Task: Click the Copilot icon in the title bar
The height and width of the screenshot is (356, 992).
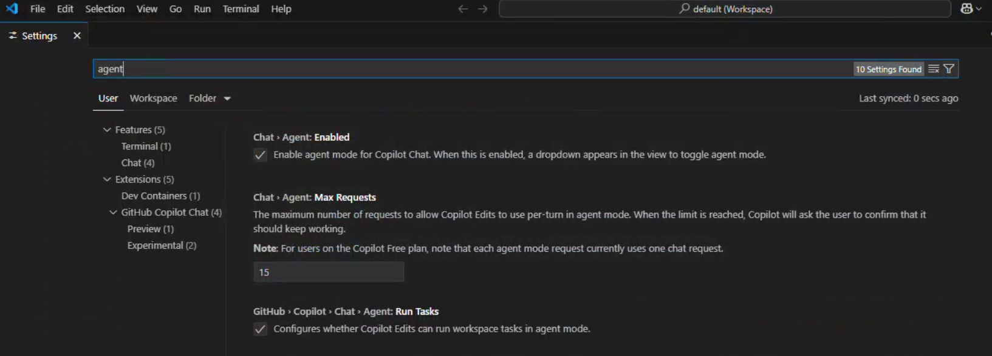Action: click(968, 8)
